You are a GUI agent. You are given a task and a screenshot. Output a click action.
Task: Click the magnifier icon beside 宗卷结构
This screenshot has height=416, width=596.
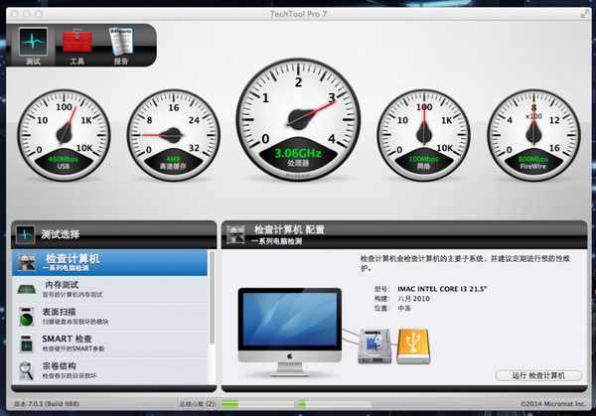coord(26,370)
